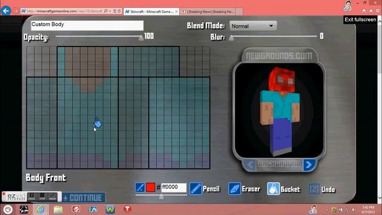Click the Undo icon
Image resolution: width=382 pixels, height=215 pixels.
pos(314,189)
